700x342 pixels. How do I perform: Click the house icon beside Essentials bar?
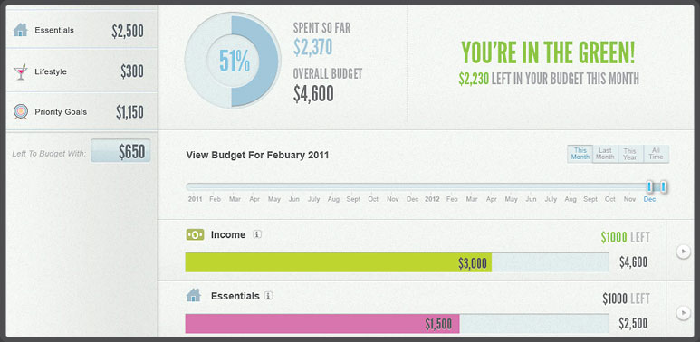(193, 295)
